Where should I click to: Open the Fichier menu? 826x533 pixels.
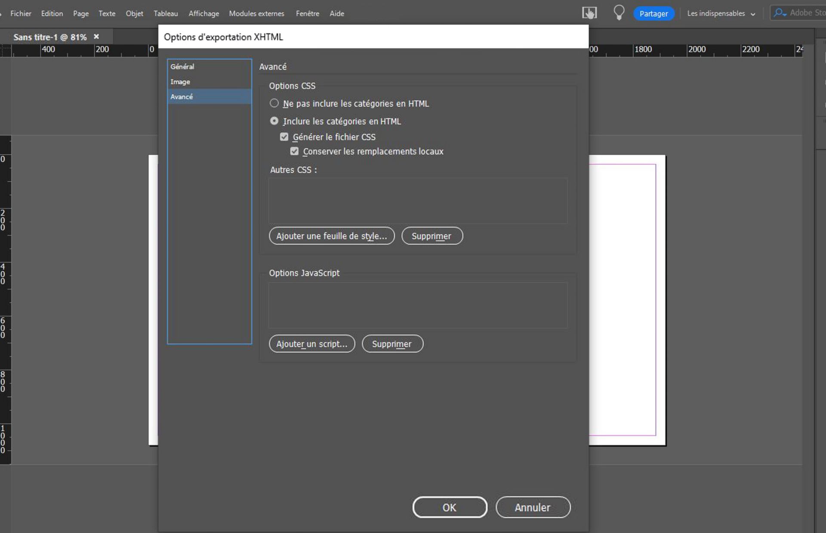tap(21, 13)
